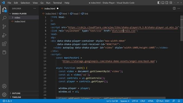Image resolution: width=183 pixels, height=103 pixels.
Task: Open the View menu
Action: [x=35, y=3]
